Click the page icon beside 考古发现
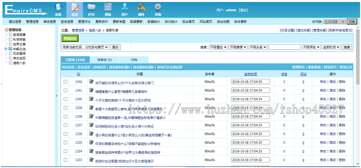Image resolution: width=361 pixels, height=168 pixels. pos(11,58)
